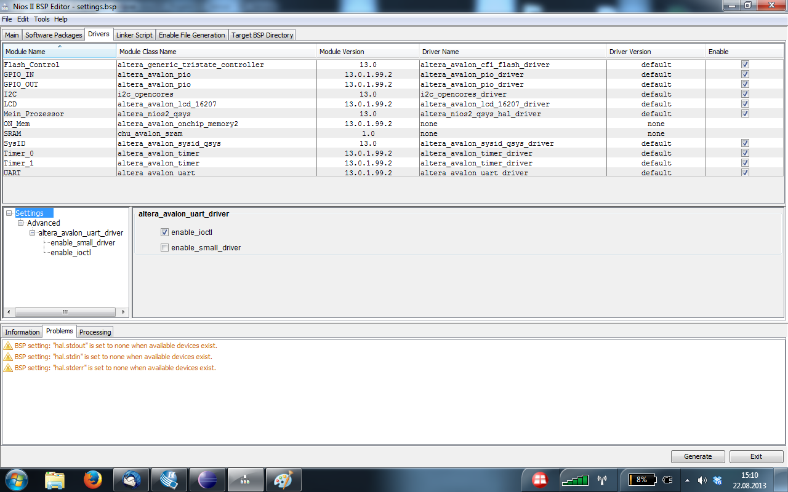Collapse the Advanced tree node
This screenshot has width=788, height=492.
21,223
